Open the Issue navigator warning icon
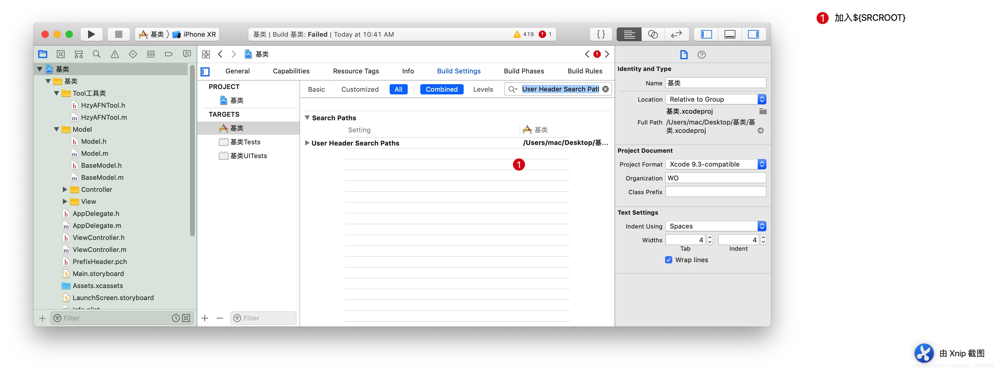The image size is (997, 371). coord(115,54)
